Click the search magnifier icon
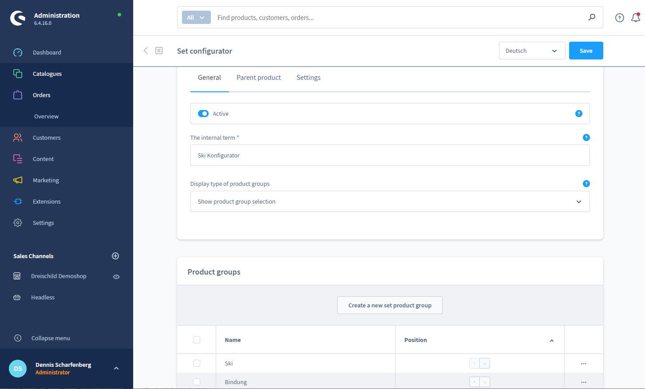645x389 pixels. coord(592,17)
